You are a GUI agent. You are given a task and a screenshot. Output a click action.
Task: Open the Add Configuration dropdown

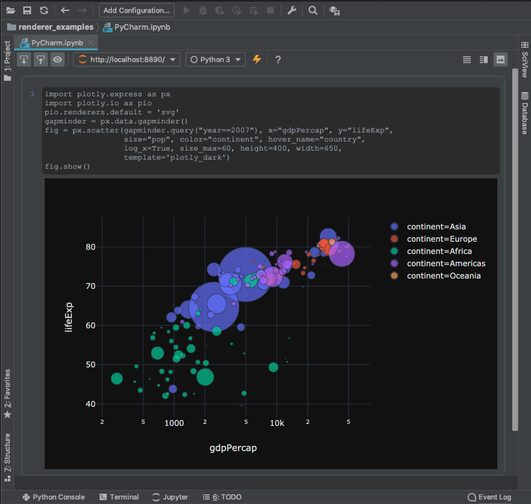pyautogui.click(x=136, y=10)
